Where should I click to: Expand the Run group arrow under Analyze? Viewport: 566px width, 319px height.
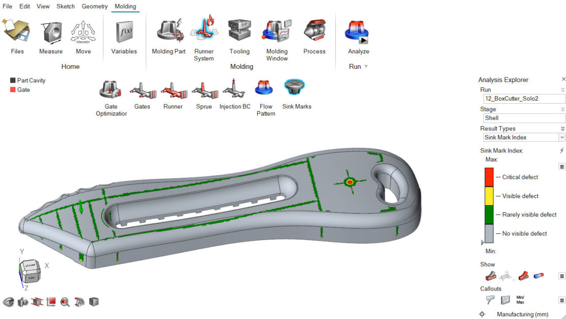366,67
